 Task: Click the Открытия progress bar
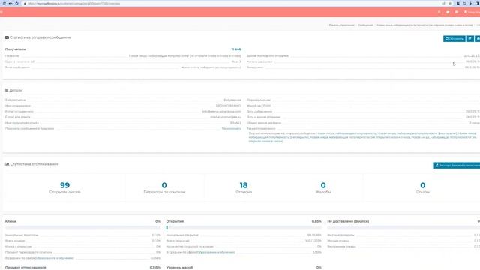click(x=244, y=228)
